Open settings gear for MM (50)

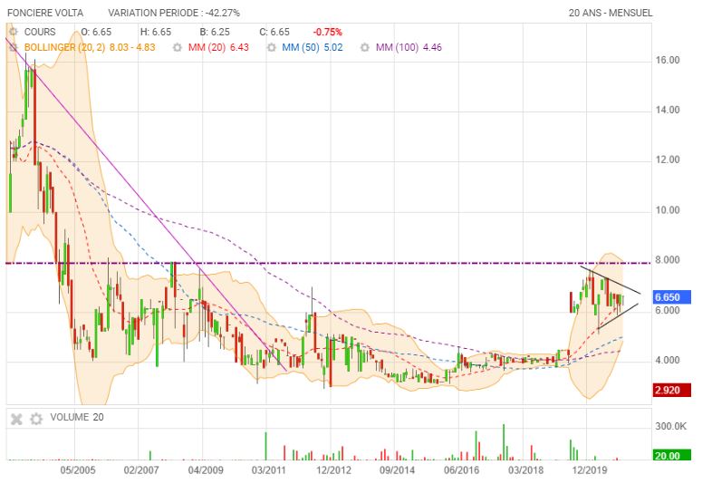pyautogui.click(x=271, y=47)
